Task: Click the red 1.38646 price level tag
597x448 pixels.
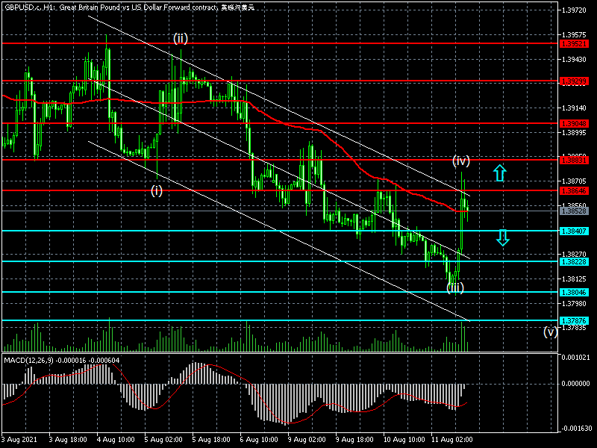Action: pos(574,191)
